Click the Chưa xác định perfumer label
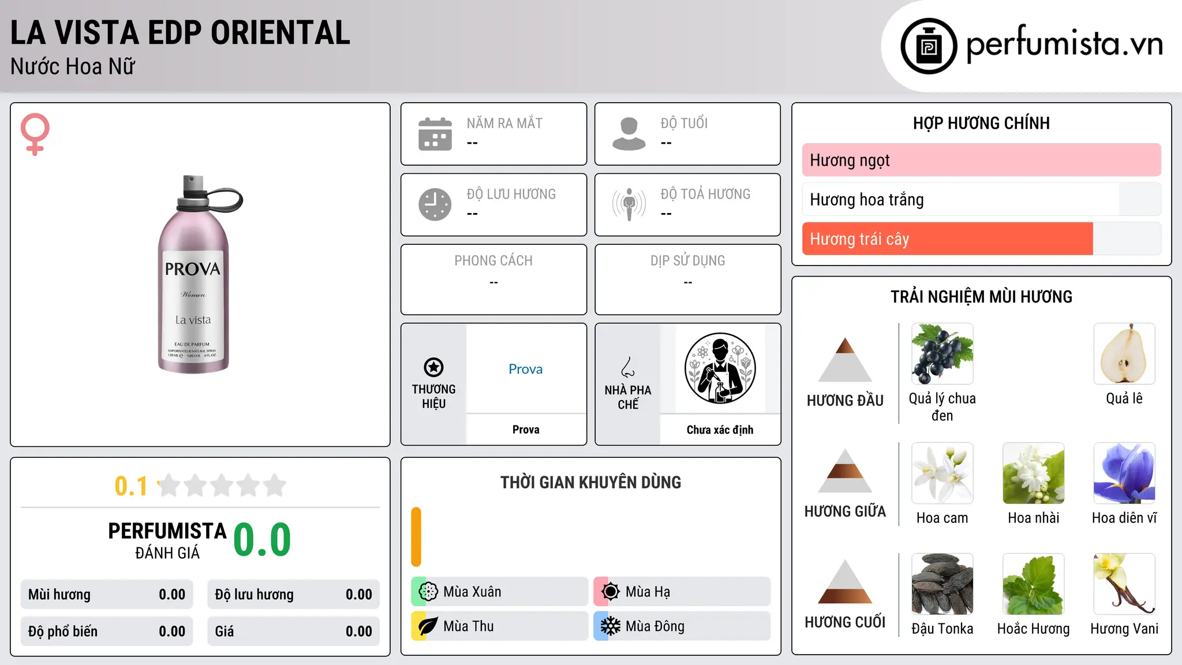 pyautogui.click(x=720, y=429)
